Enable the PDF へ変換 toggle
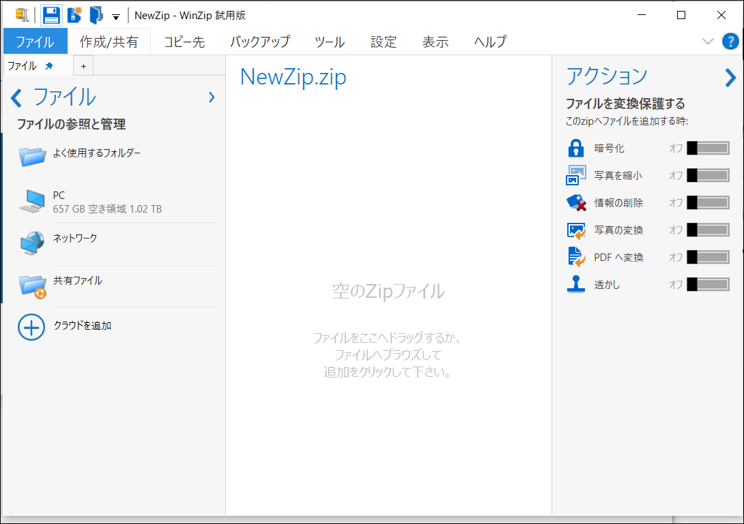This screenshot has width=744, height=524. 708,257
